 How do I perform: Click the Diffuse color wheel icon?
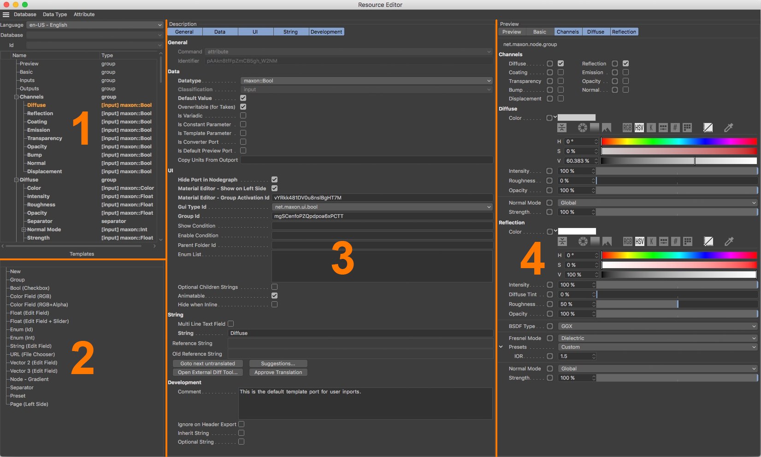point(583,128)
